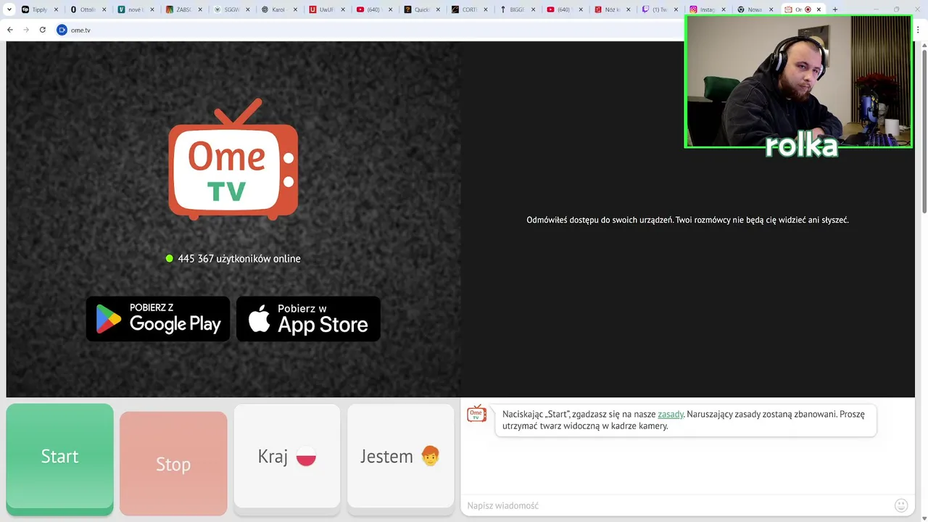Click the Ome TV logo
The height and width of the screenshot is (522, 928).
point(233,159)
